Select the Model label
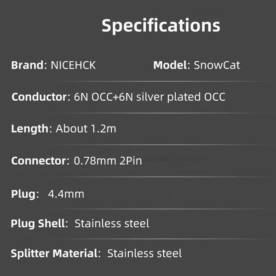 click(x=170, y=65)
